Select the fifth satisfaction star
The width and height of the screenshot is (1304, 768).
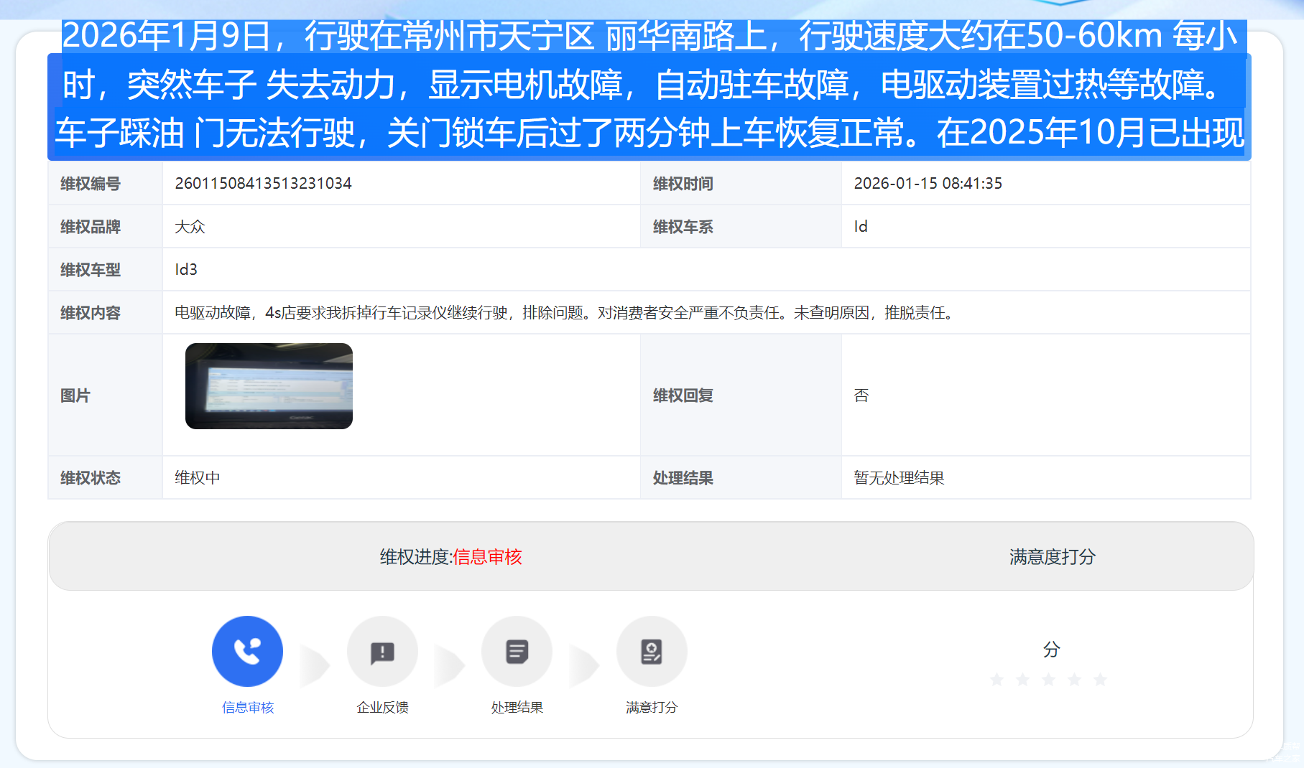tap(1100, 679)
